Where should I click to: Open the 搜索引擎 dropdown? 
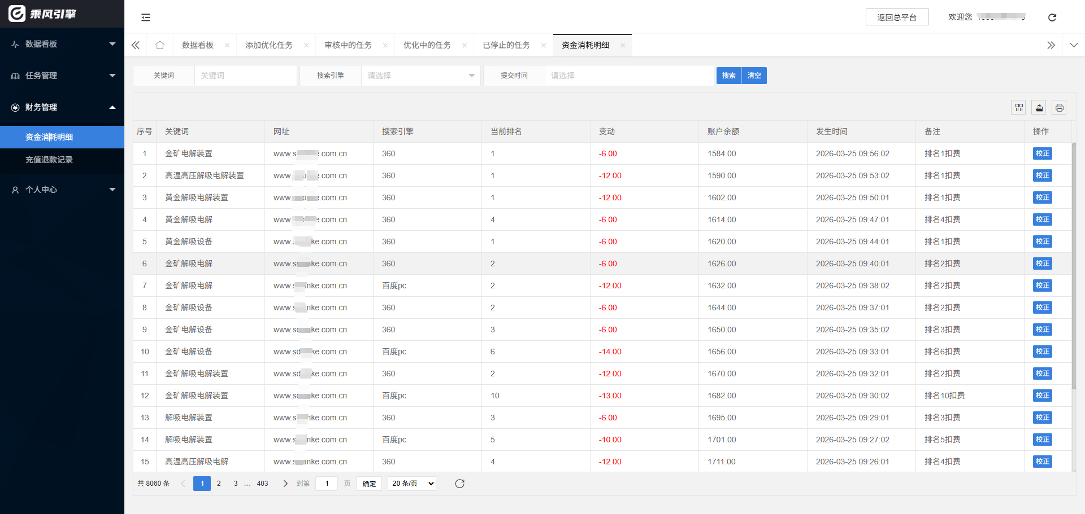pos(420,76)
